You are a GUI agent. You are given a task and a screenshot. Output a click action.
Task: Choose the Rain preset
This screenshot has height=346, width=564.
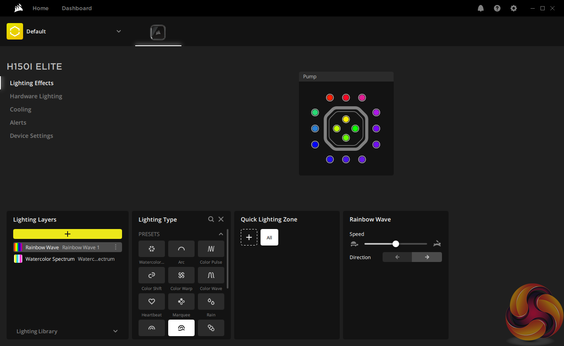point(211,302)
